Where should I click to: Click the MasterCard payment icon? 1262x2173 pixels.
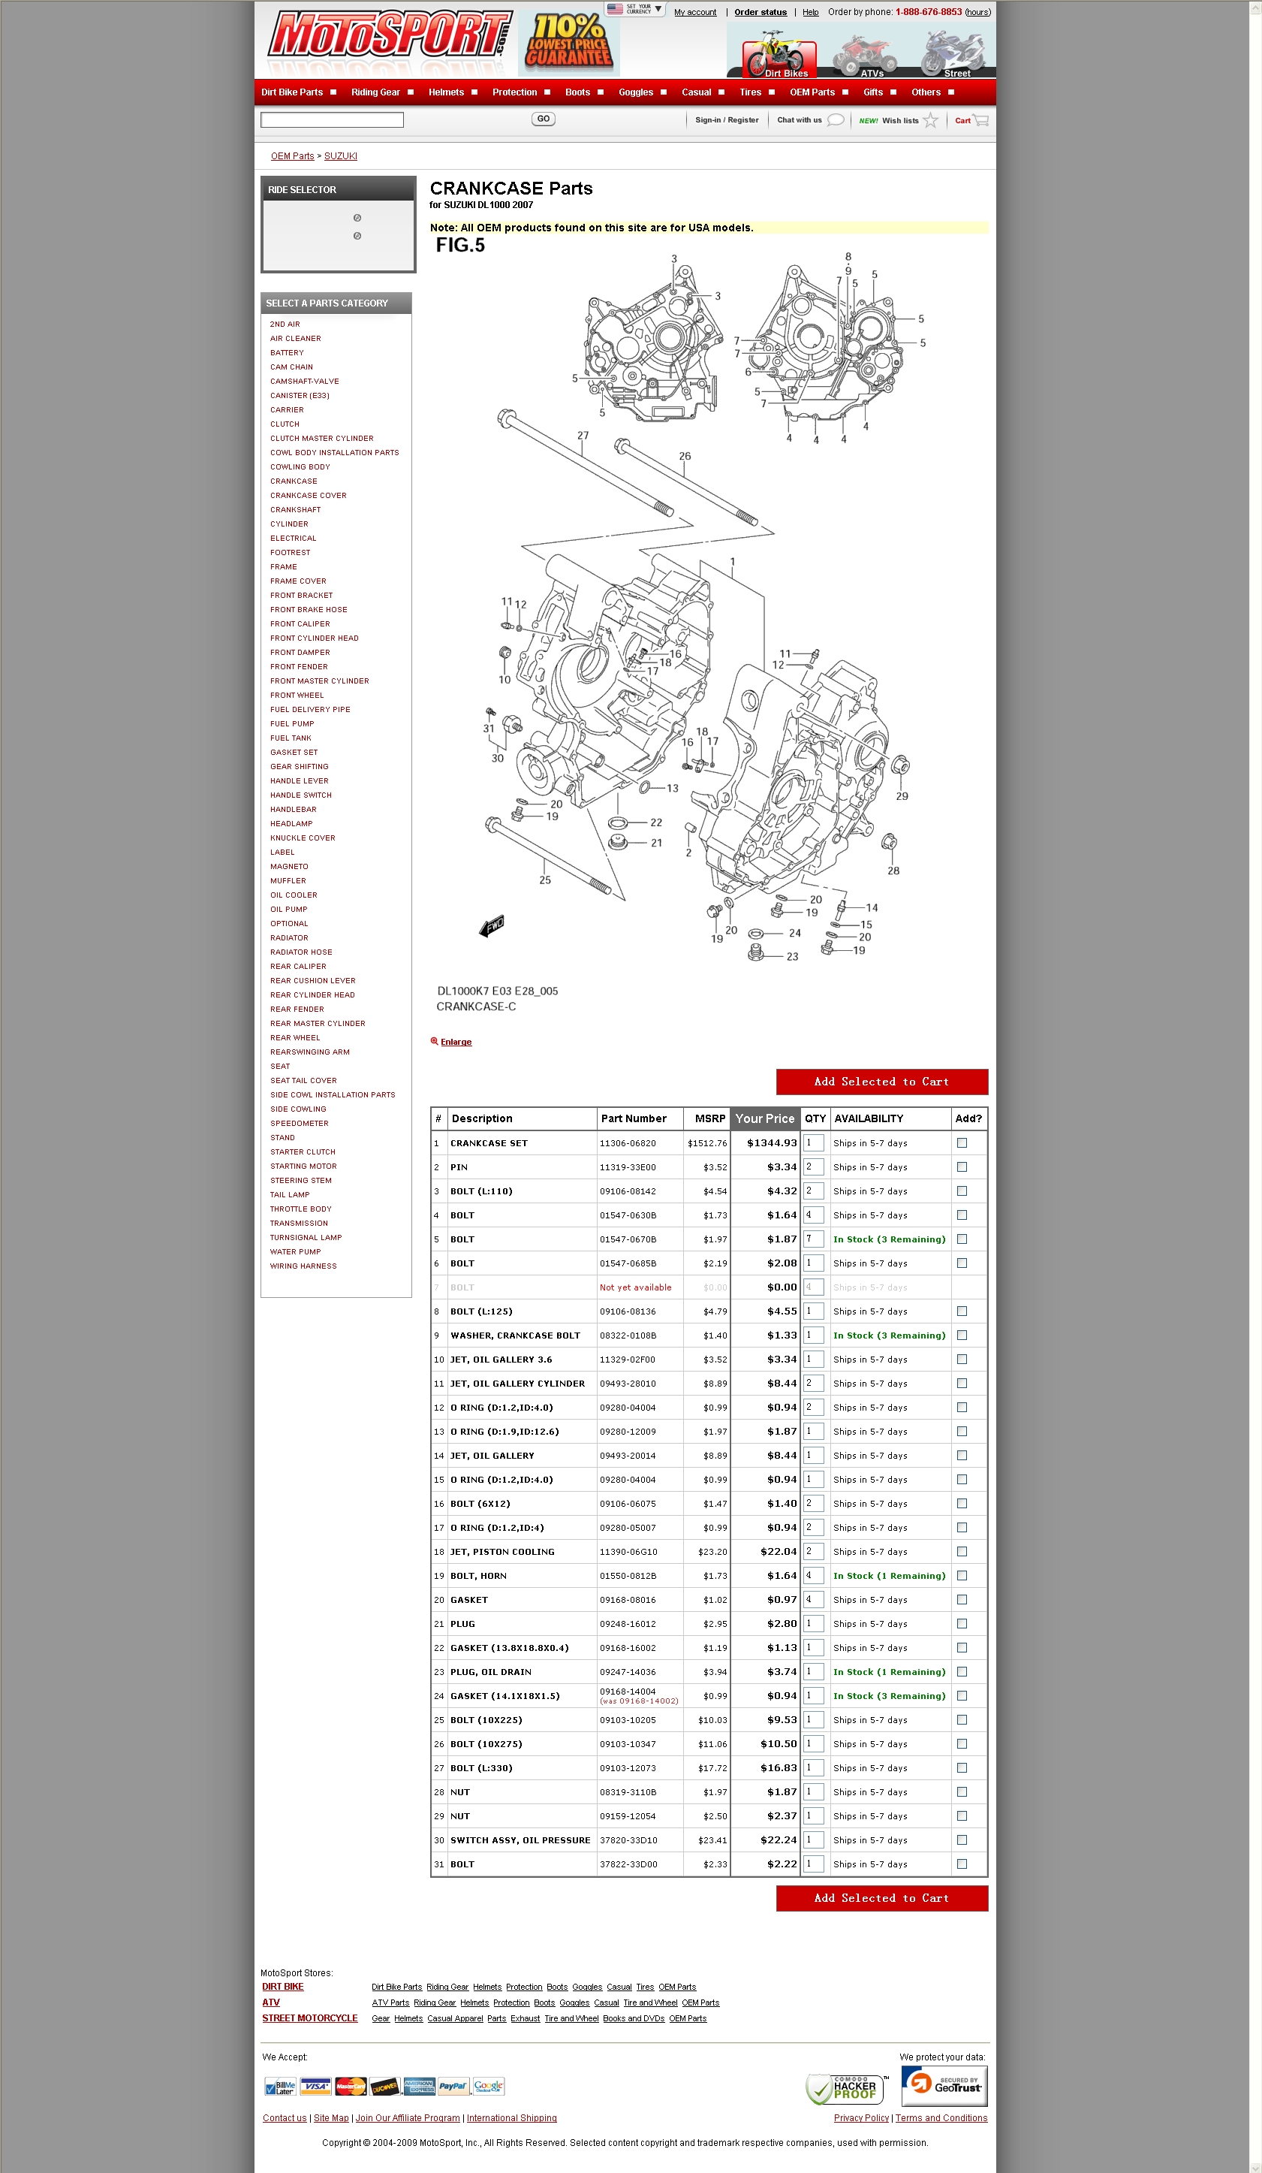tap(350, 2087)
